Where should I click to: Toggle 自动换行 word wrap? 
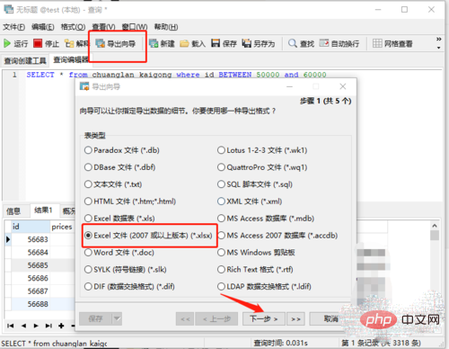[x=339, y=44]
